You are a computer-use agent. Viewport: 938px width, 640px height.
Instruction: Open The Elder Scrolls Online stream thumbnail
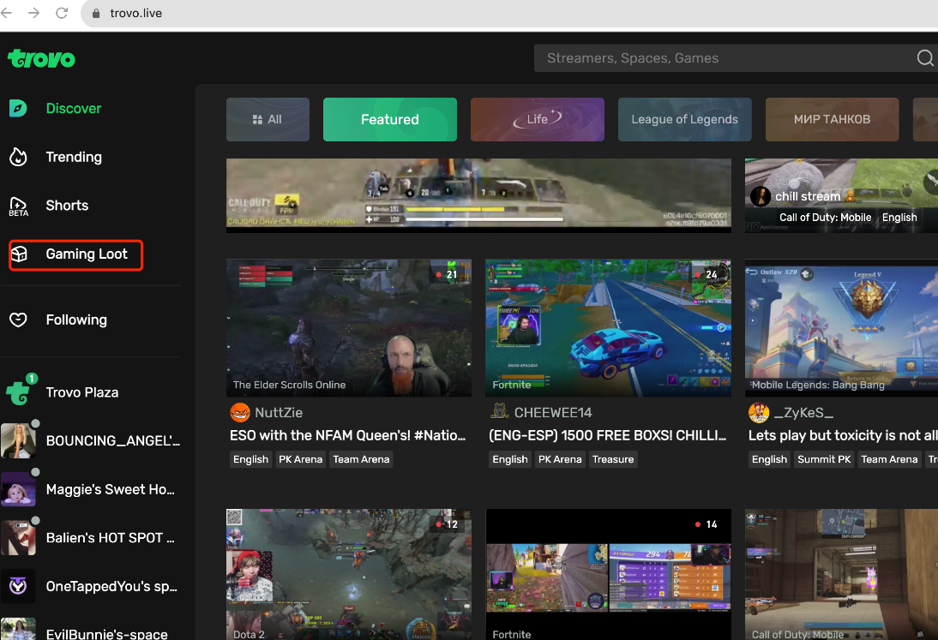[x=348, y=327]
